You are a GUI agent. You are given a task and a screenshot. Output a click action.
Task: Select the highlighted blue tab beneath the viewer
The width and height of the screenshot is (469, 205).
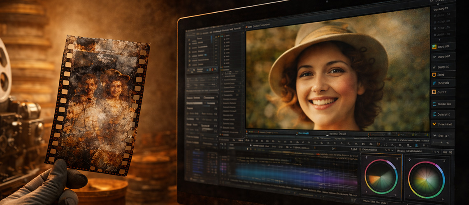(303, 133)
